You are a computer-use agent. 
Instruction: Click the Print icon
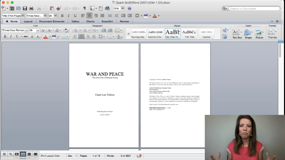[31, 8]
